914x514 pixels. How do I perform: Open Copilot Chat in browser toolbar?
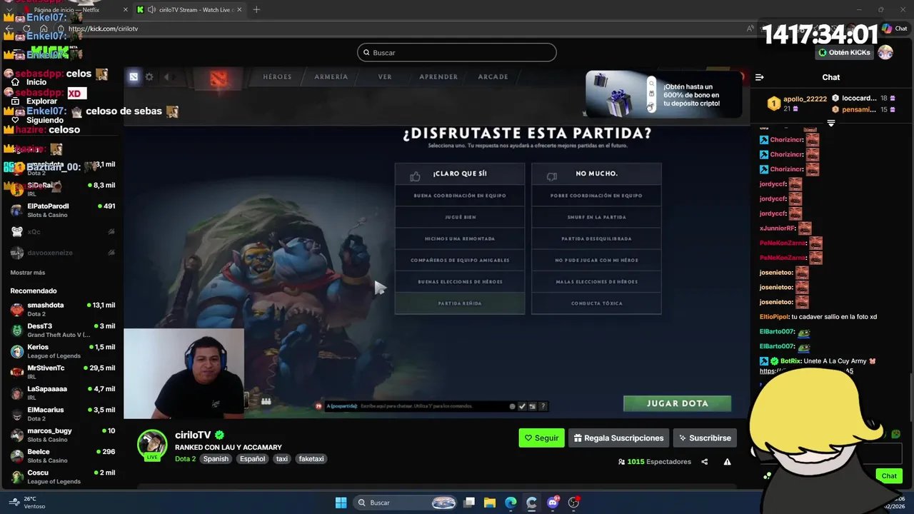click(894, 29)
